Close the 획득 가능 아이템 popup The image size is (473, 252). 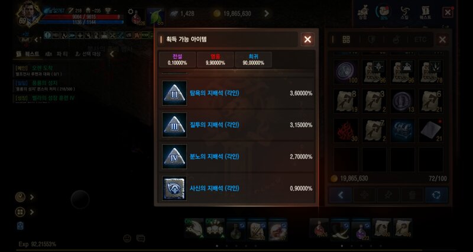click(x=307, y=39)
